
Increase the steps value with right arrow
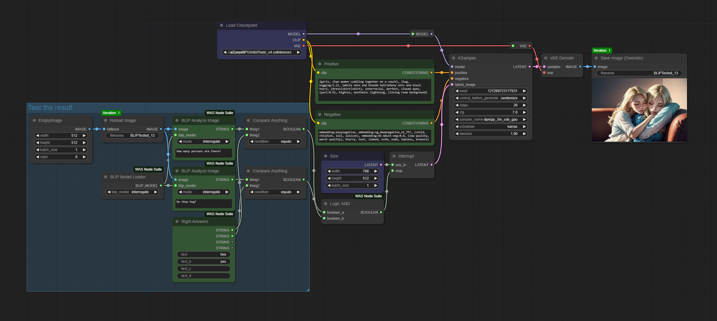pyautogui.click(x=524, y=105)
